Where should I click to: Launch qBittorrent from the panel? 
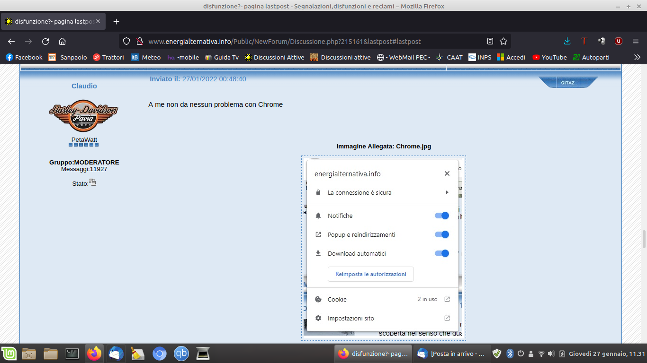point(181,353)
